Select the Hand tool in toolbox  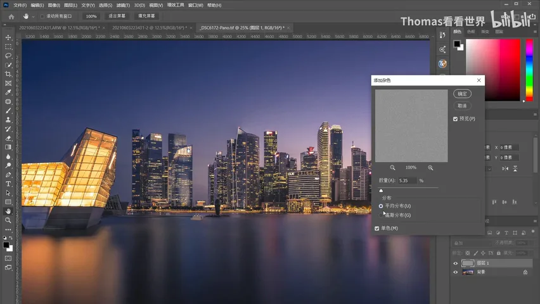click(8, 212)
